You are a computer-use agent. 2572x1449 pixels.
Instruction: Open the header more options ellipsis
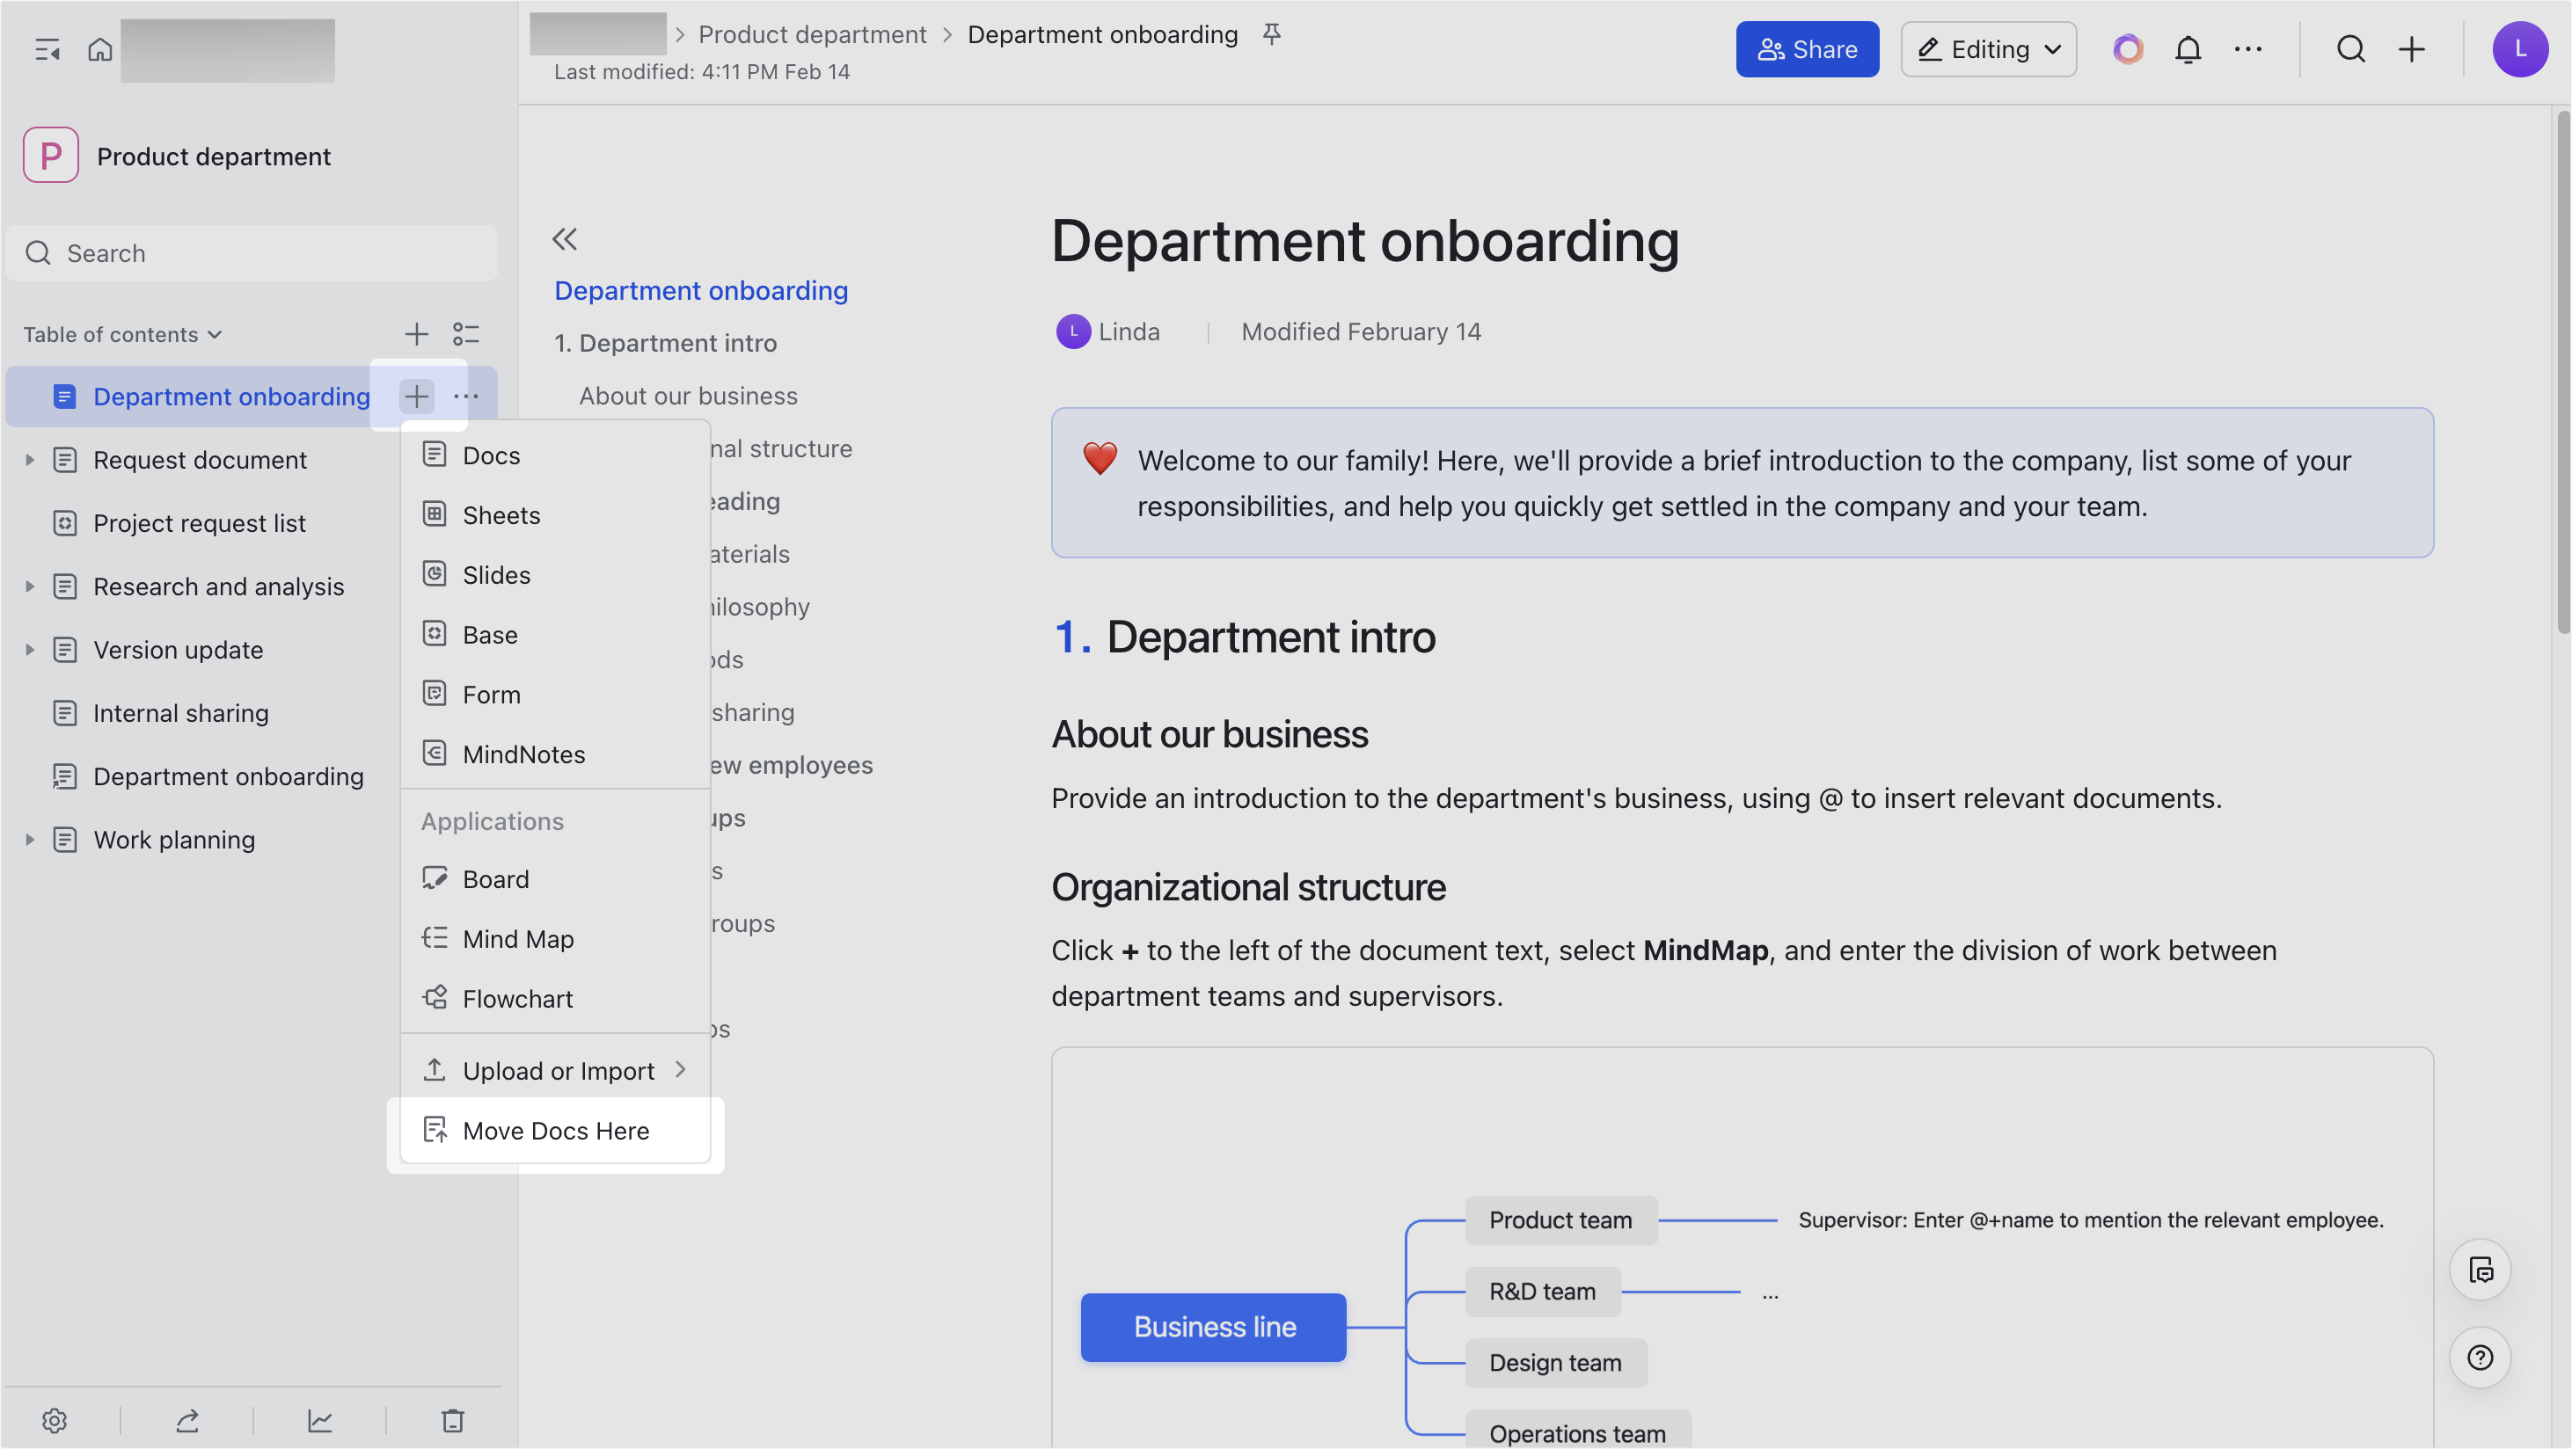pos(2247,49)
